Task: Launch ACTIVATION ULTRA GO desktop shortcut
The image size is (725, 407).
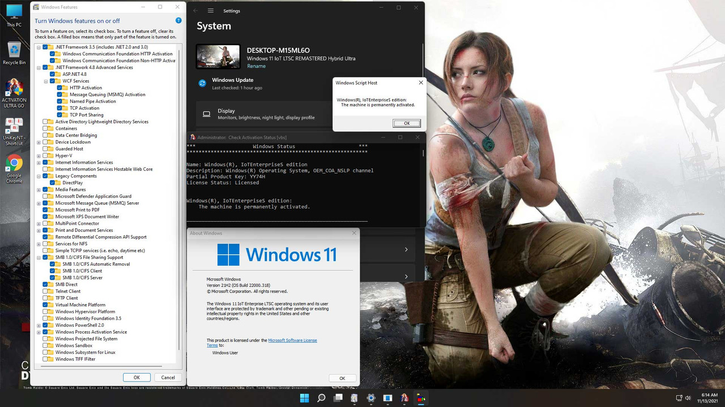Action: (x=14, y=93)
